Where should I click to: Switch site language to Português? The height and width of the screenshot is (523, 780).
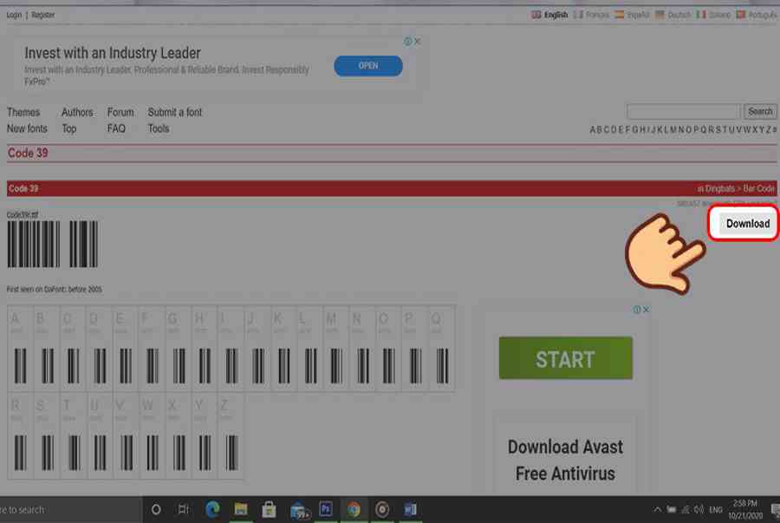coord(756,15)
